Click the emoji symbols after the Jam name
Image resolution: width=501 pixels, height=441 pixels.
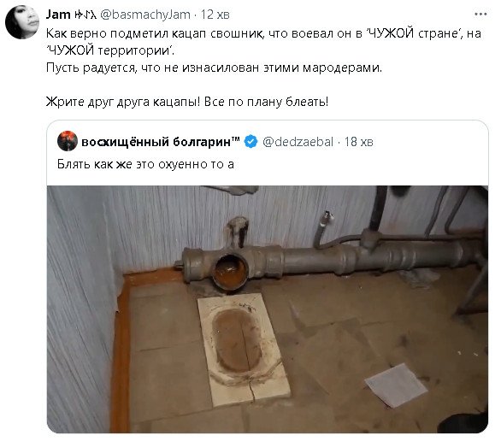pyautogui.click(x=85, y=15)
